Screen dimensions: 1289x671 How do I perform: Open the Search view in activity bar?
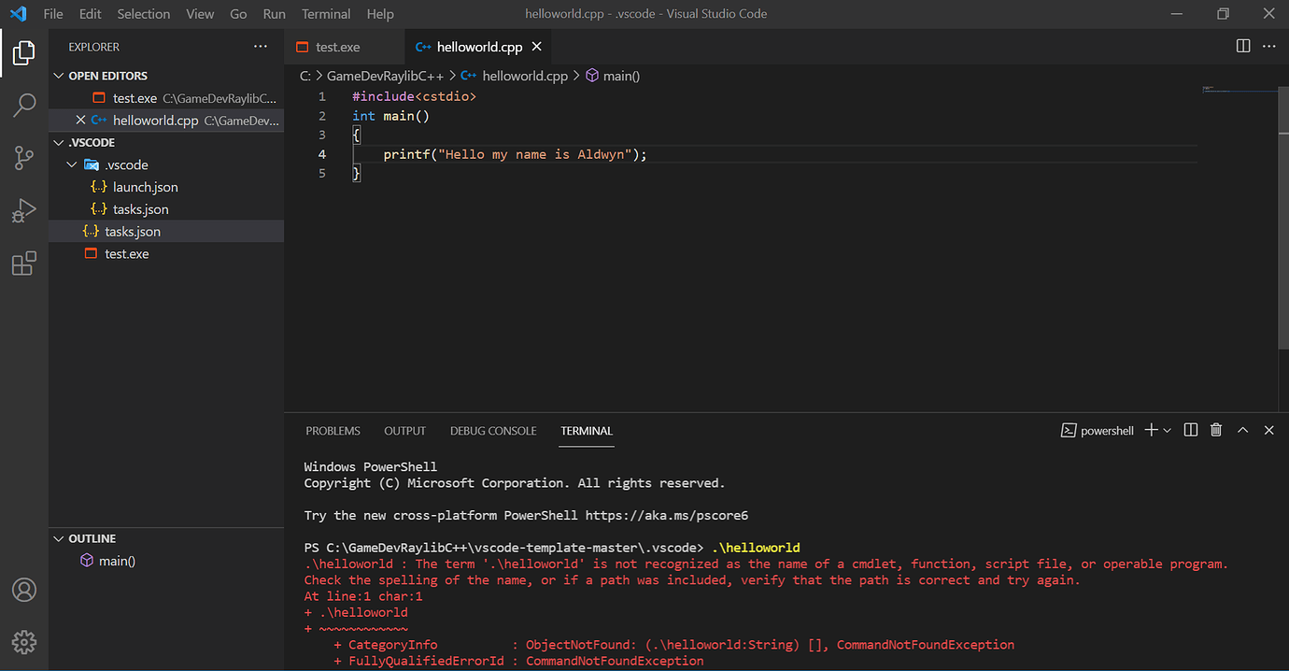point(24,105)
